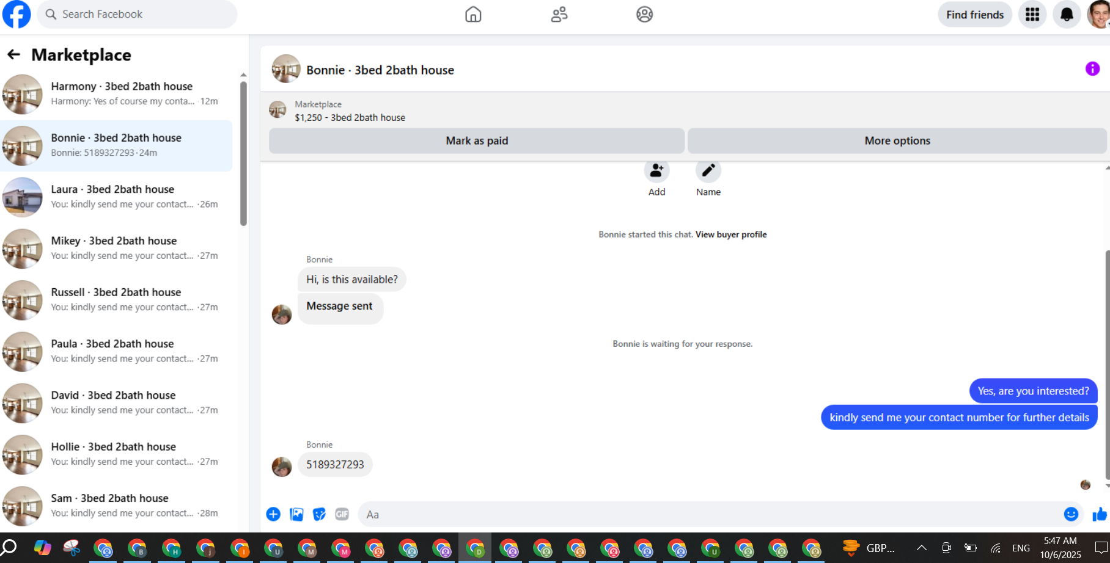Open network settings in system tray
The height and width of the screenshot is (563, 1110).
[x=996, y=548]
